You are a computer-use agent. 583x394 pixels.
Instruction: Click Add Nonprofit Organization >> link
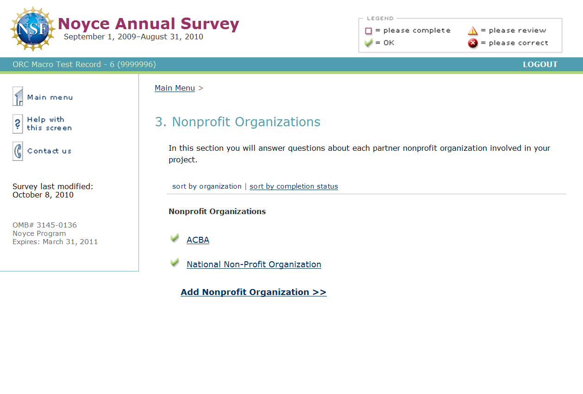(x=253, y=292)
